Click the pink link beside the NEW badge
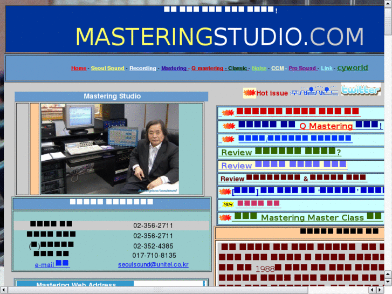 click(x=258, y=203)
